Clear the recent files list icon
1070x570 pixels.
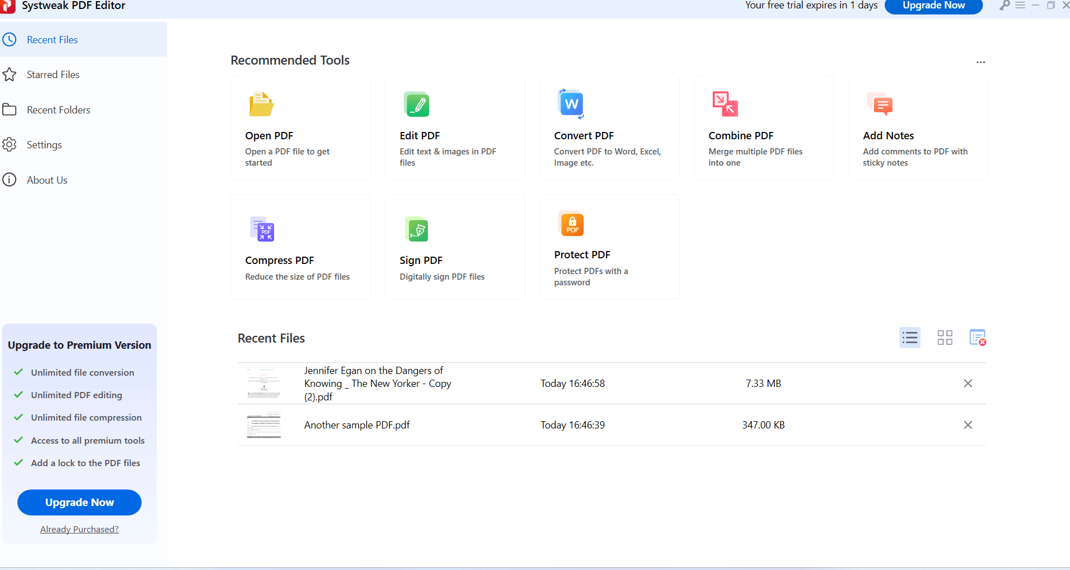pos(978,338)
